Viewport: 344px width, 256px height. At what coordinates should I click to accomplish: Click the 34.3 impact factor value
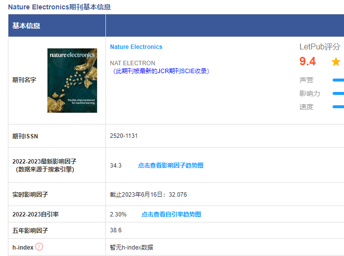click(x=116, y=166)
